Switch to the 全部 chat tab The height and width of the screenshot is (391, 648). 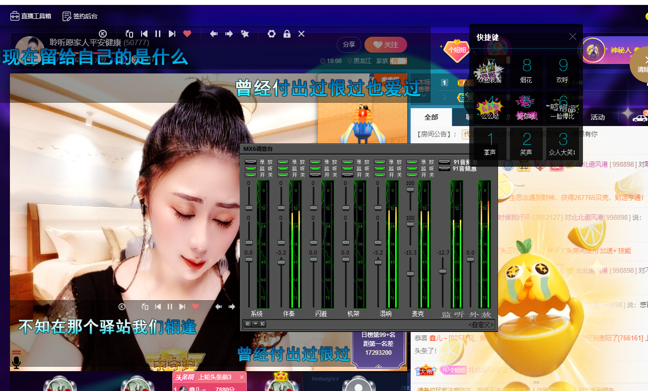431,117
